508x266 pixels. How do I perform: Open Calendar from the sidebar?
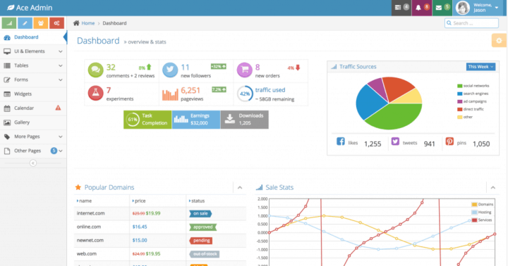pyautogui.click(x=33, y=108)
